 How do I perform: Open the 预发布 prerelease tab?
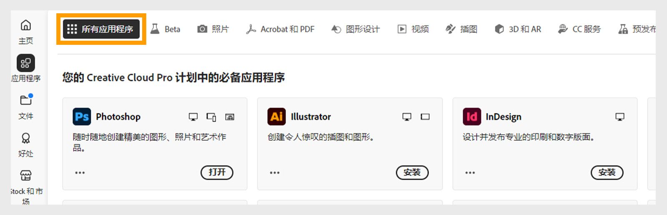tap(637, 29)
